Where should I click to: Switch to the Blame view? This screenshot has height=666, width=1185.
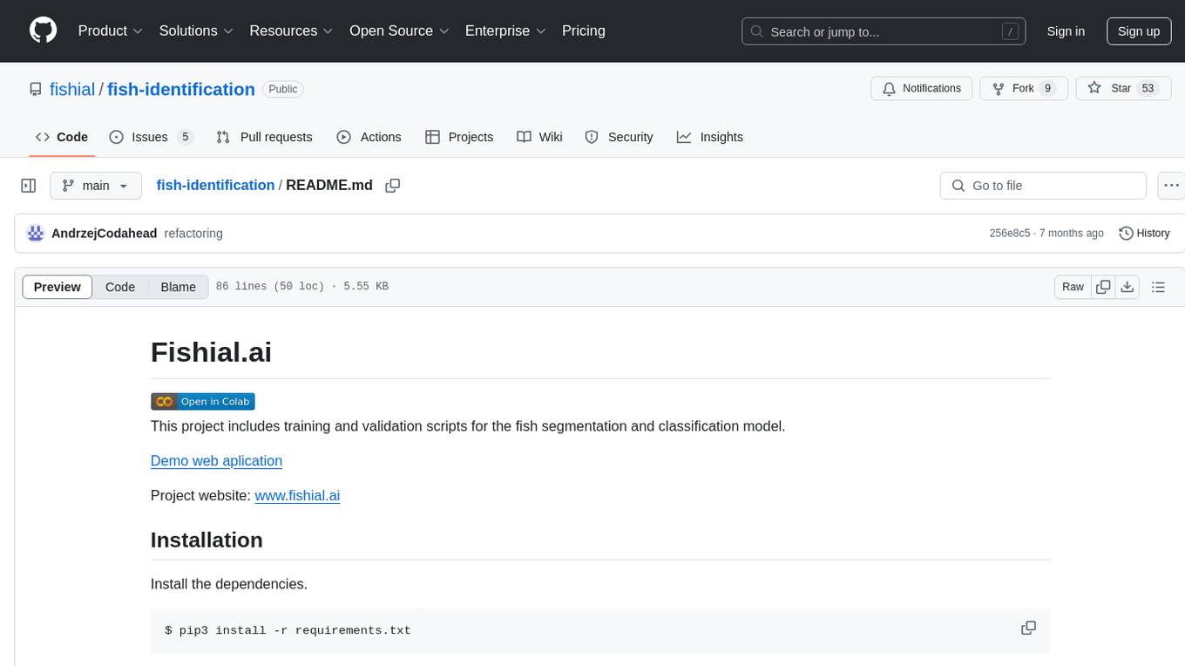click(x=178, y=287)
